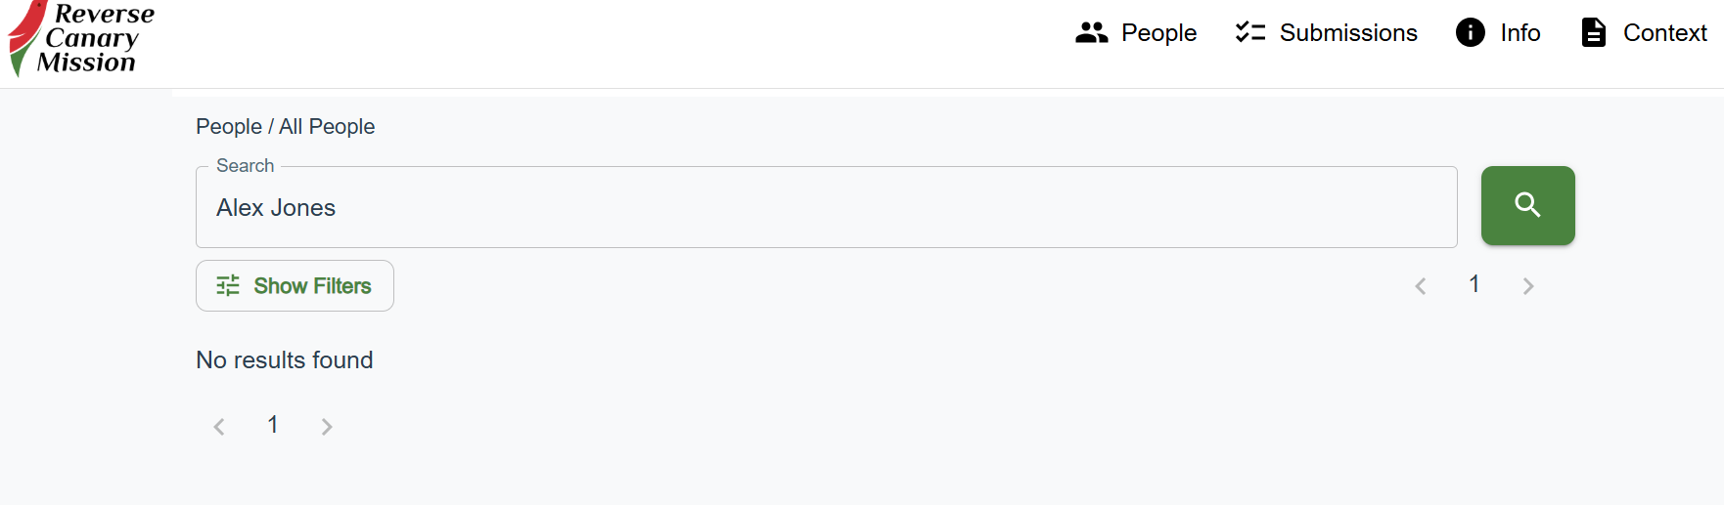
Task: Go to previous page in bottom pagination
Action: pos(219,427)
